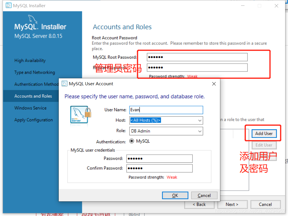Go back with the < Back button

199,204
